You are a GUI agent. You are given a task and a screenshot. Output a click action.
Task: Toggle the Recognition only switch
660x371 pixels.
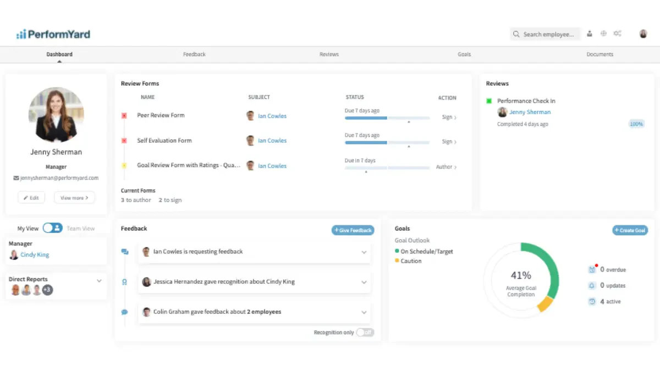pyautogui.click(x=365, y=333)
